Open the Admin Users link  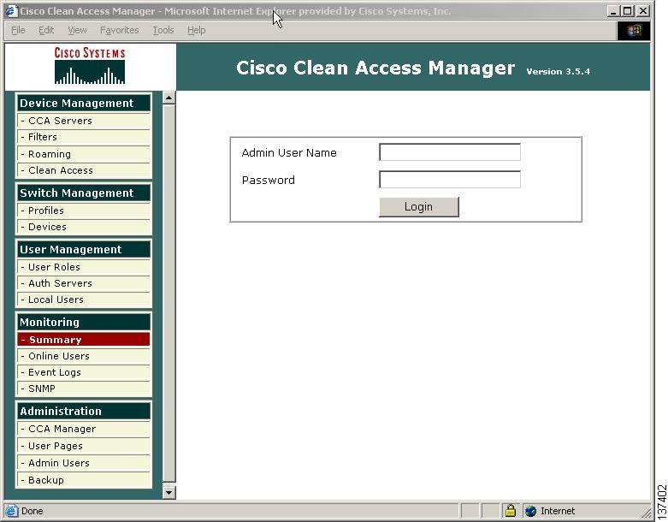click(x=84, y=463)
